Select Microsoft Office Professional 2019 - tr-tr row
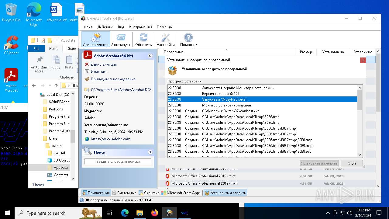This screenshot has height=219, width=389. tap(267, 176)
